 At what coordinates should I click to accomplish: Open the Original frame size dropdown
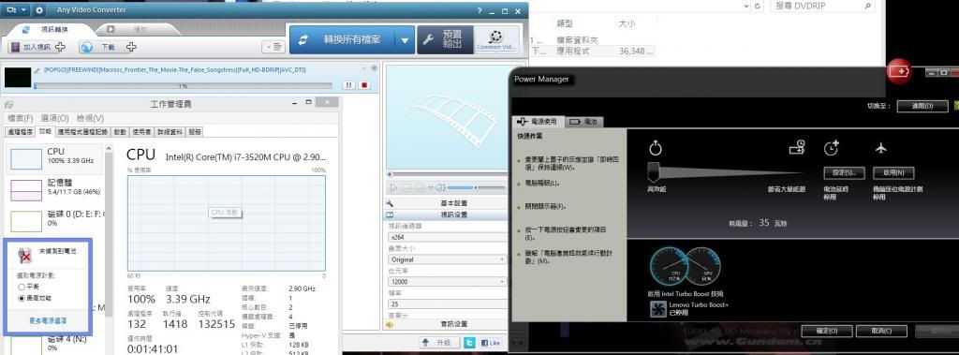(x=448, y=259)
